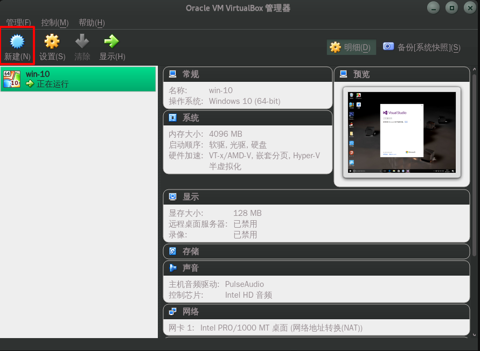Screen dimensions: 480x351
Task: Open 设置(S) settings gear icon
Action: point(52,41)
